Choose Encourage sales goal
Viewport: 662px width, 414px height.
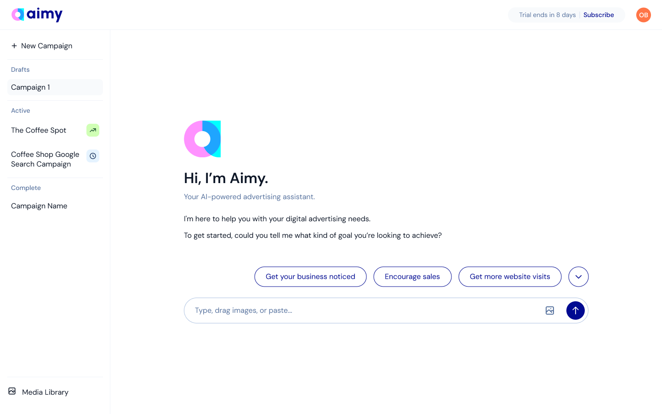[x=412, y=276]
